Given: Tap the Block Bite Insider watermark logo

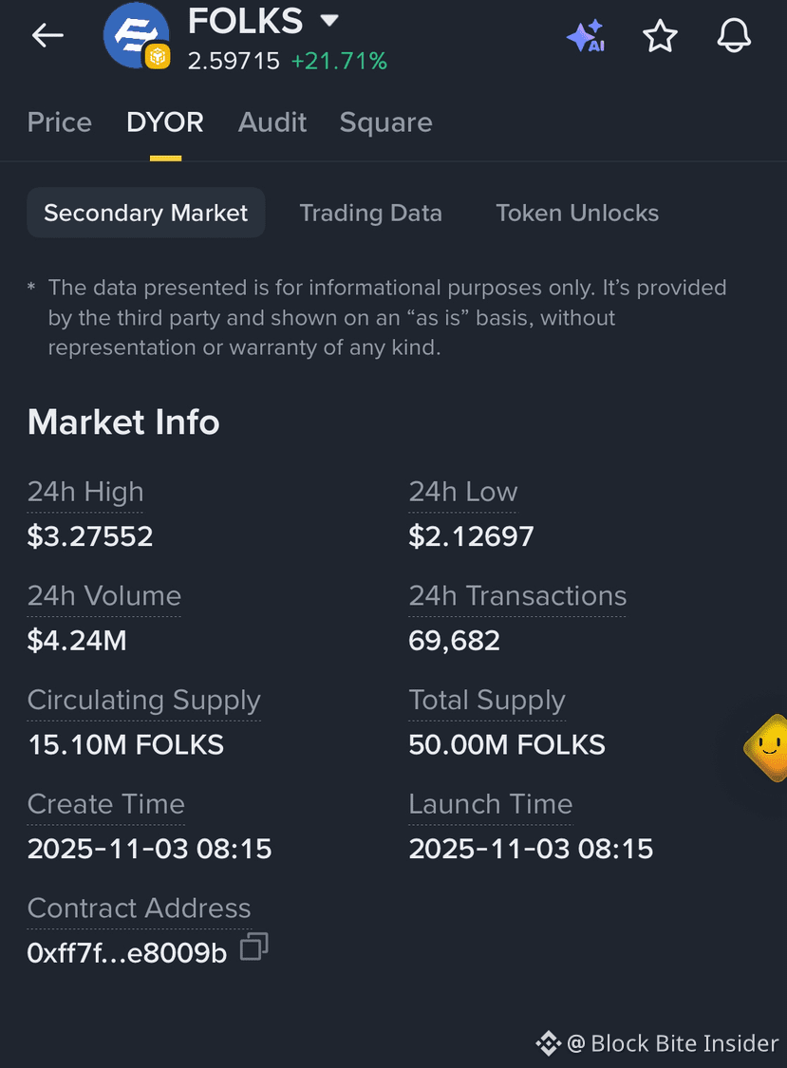Looking at the screenshot, I should (549, 1042).
